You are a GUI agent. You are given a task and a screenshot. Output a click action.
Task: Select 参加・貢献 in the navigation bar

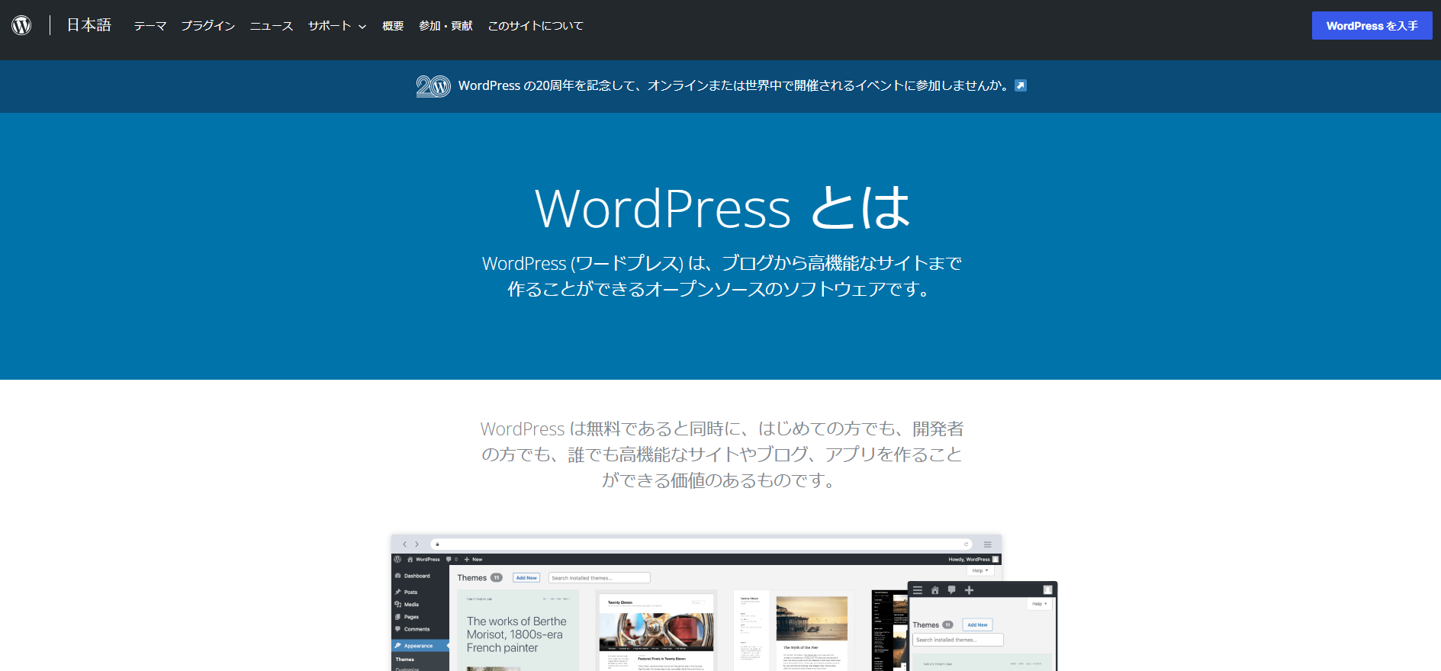click(445, 26)
